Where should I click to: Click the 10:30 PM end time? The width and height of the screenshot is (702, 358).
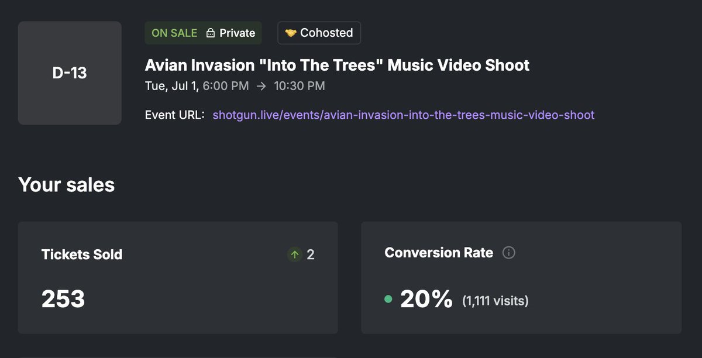coord(300,86)
